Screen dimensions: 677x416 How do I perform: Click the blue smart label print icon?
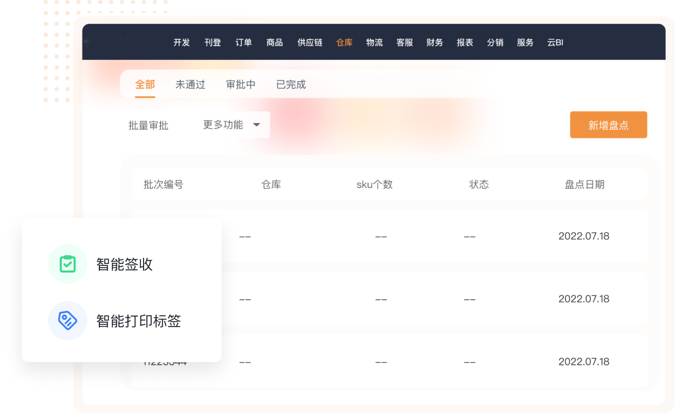point(68,321)
